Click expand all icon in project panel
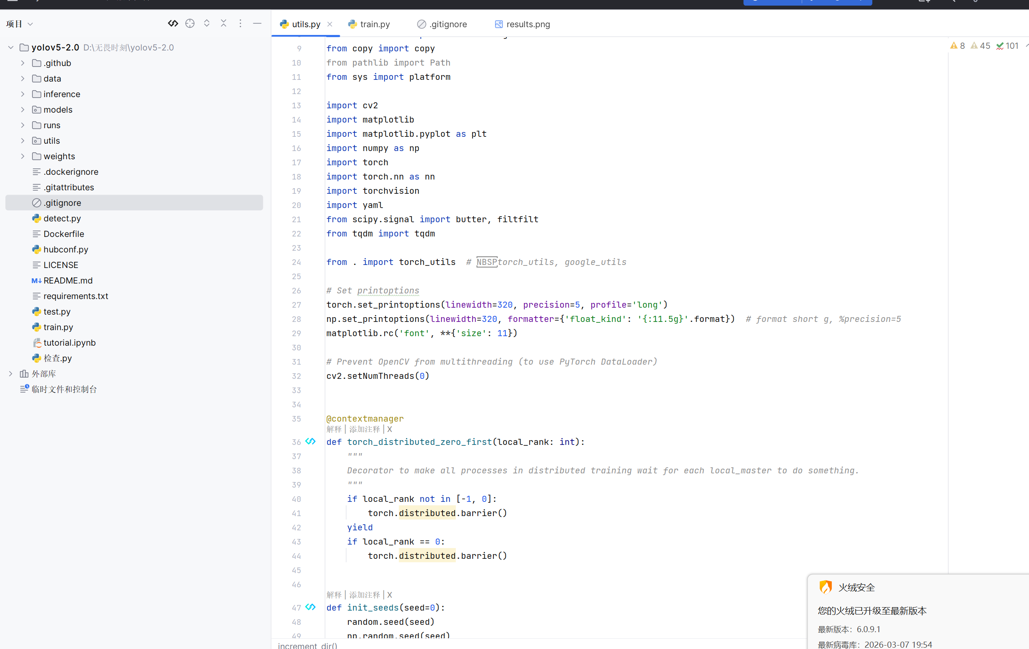1029x649 pixels. click(x=207, y=24)
